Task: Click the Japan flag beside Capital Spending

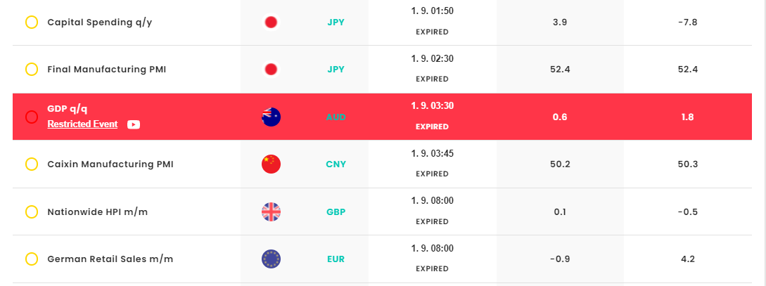Action: (271, 22)
